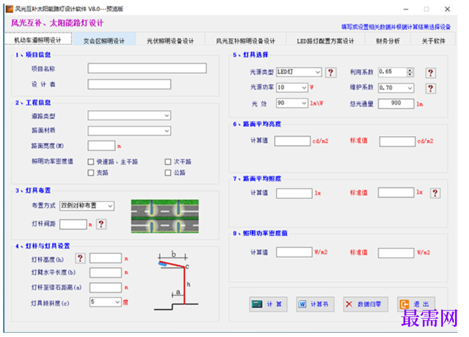Image resolution: width=469 pixels, height=337 pixels.
Task: Open 路面材质 dropdown
Action: click(x=129, y=131)
